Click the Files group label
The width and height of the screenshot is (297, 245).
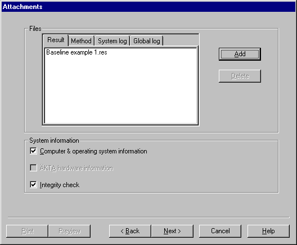35,29
